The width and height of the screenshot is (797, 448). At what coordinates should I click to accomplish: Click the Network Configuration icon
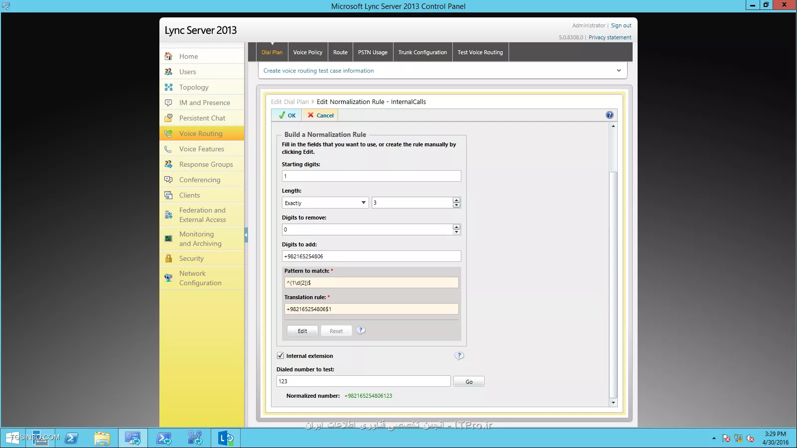pyautogui.click(x=168, y=278)
